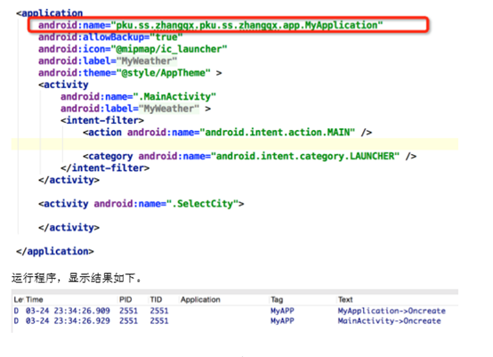
Task: Click the android:allowBackup="true" line
Action: (110, 37)
